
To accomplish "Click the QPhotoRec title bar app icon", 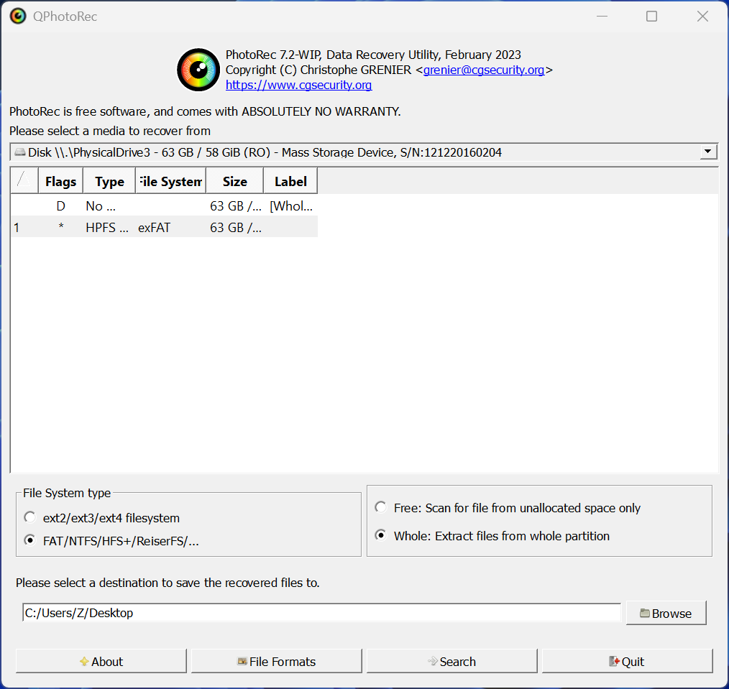I will 18,17.
